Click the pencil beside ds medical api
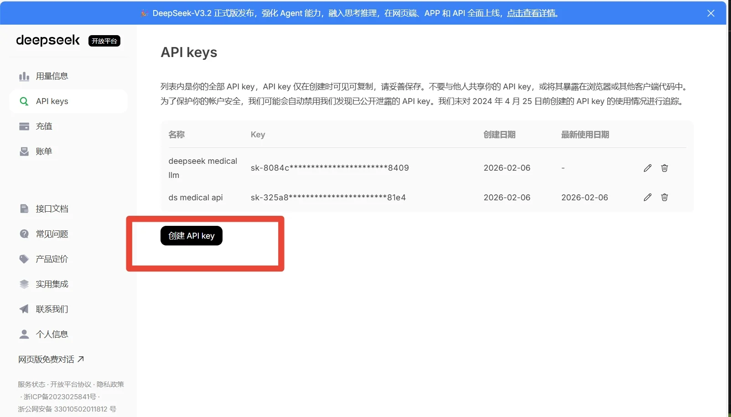Image resolution: width=731 pixels, height=417 pixels. click(x=647, y=197)
